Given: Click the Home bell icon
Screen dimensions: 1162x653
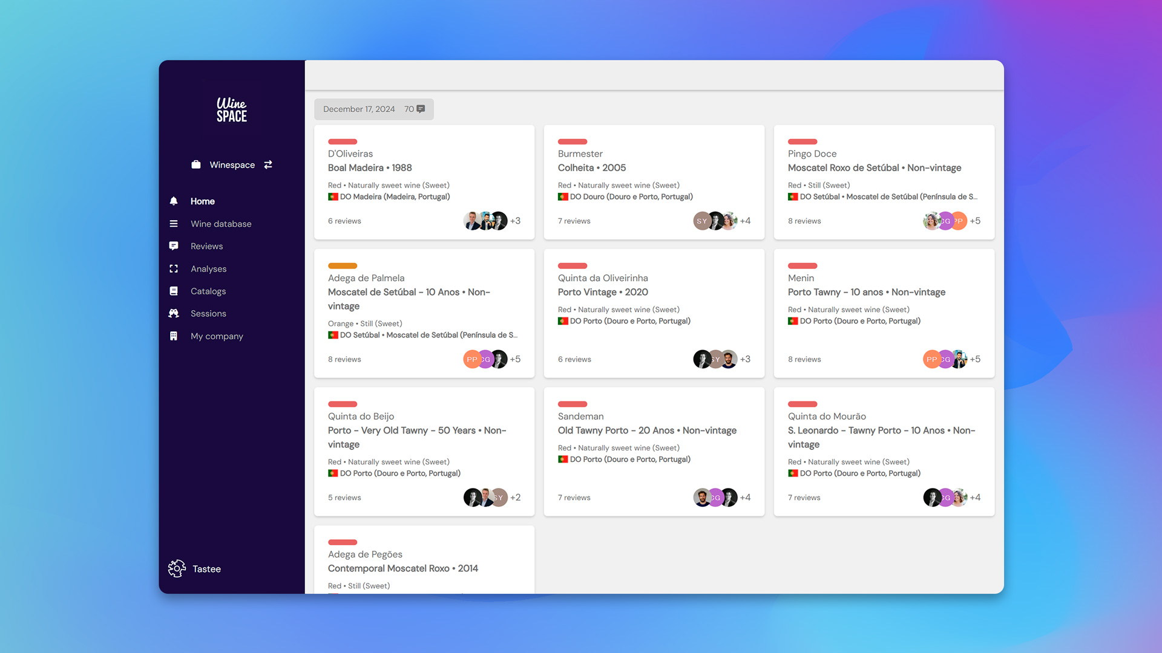Looking at the screenshot, I should [x=174, y=201].
